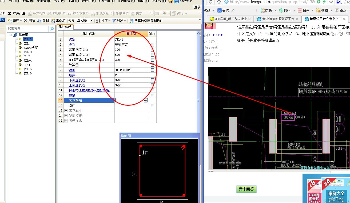Click 复制 copy component icon
The width and height of the screenshot is (350, 203).
point(39,21)
